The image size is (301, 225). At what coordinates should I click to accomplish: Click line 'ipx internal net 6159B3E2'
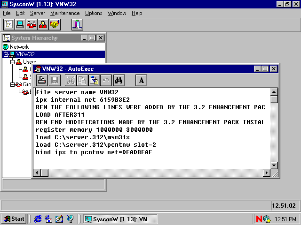click(83, 100)
